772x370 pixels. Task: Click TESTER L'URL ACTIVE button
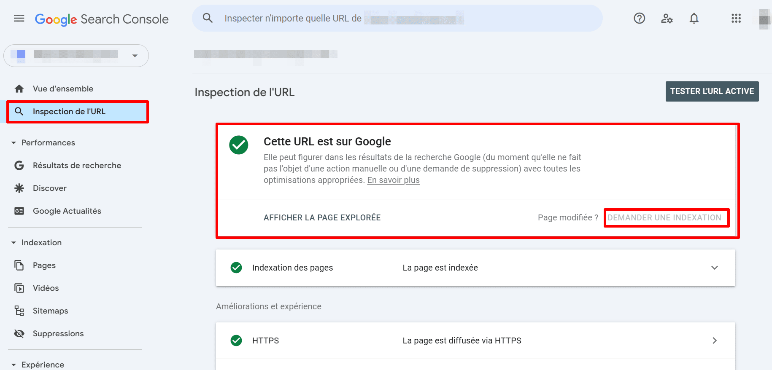click(x=712, y=91)
